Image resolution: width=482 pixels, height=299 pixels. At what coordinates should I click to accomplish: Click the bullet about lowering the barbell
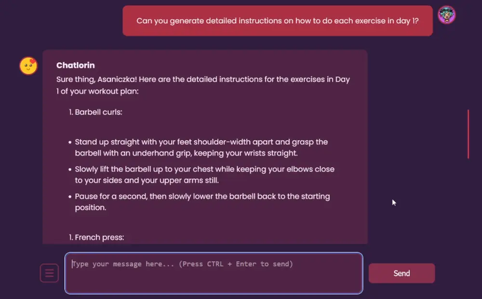click(x=202, y=202)
